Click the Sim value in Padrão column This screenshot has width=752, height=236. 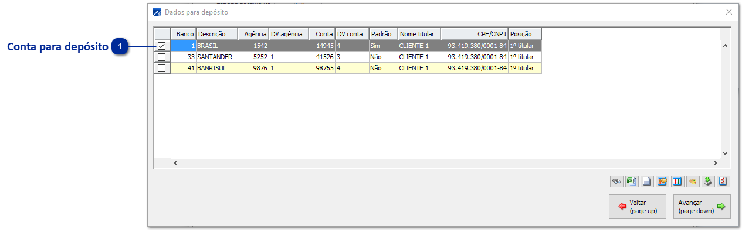[384, 46]
